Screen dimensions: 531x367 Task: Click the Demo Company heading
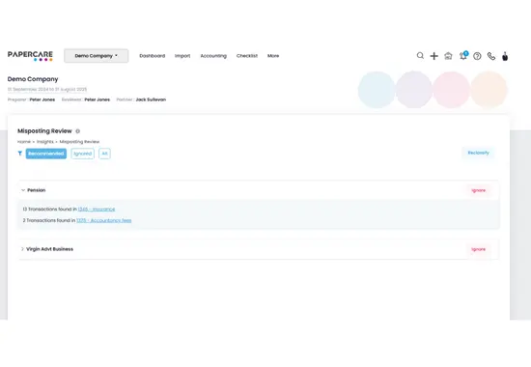tap(33, 79)
